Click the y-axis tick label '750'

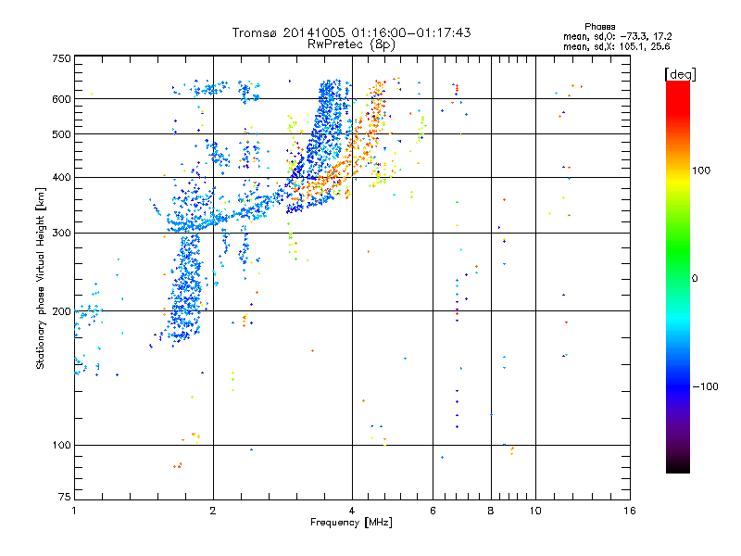61,58
